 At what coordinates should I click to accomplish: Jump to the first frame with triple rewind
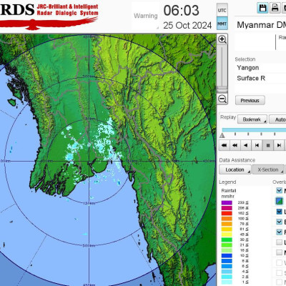click(x=224, y=145)
